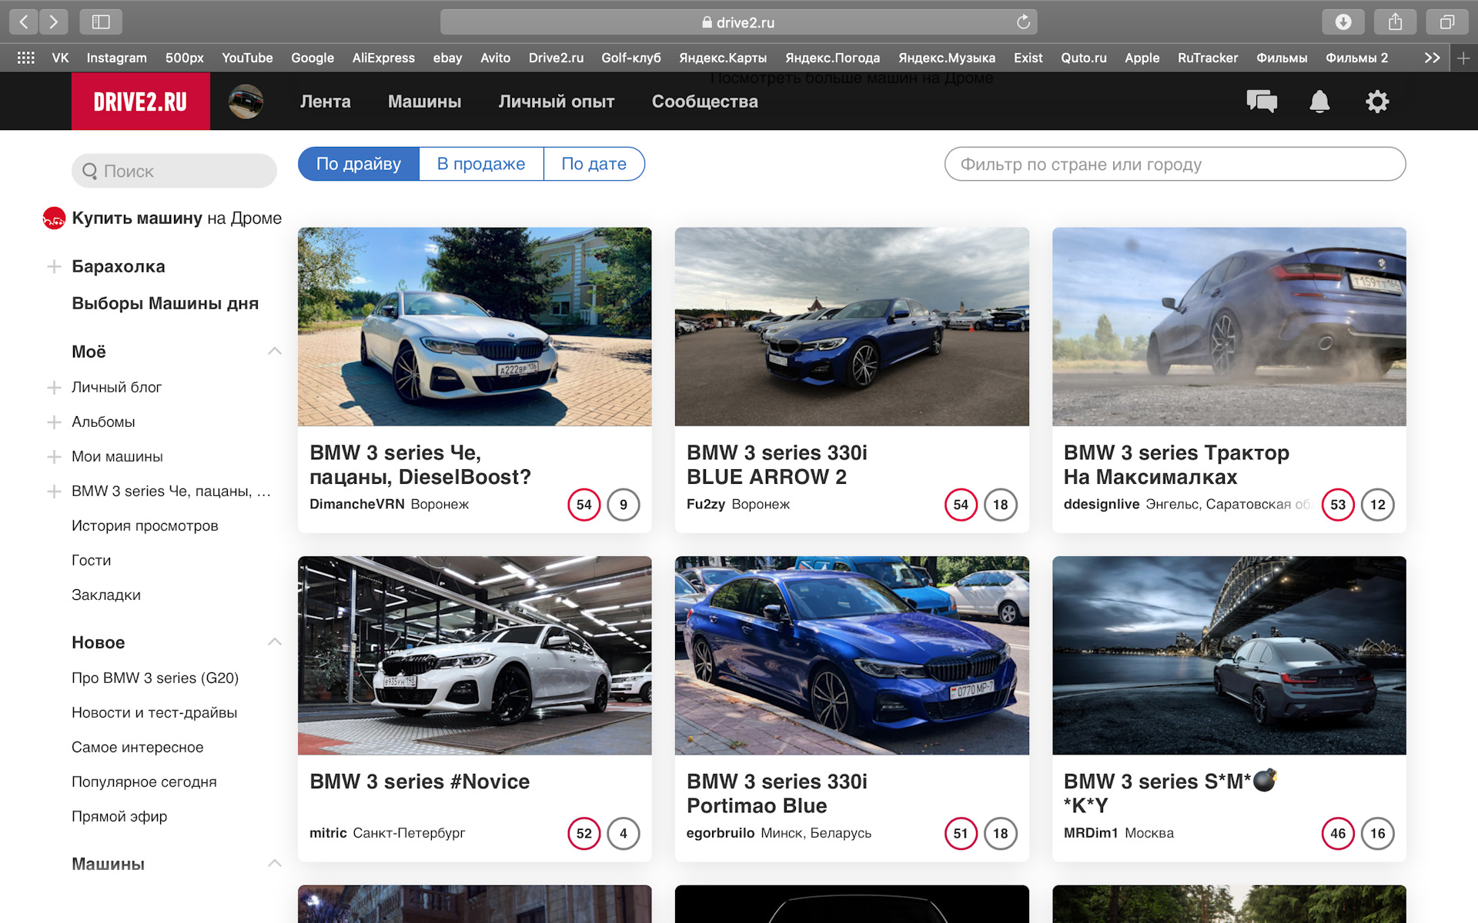The height and width of the screenshot is (923, 1478).
Task: Open the Apple bookmark
Action: click(x=1142, y=58)
